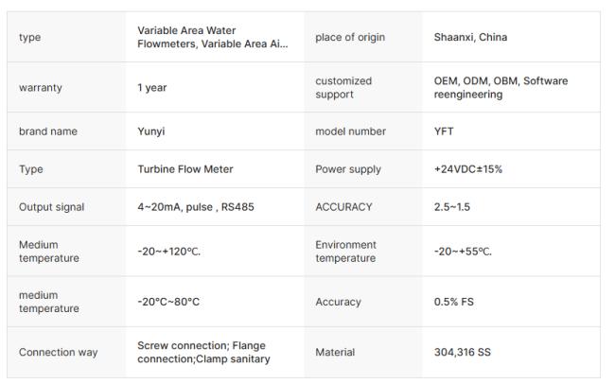The height and width of the screenshot is (384, 615).
Task: Click the "Power supply" label
Action: pos(348,169)
